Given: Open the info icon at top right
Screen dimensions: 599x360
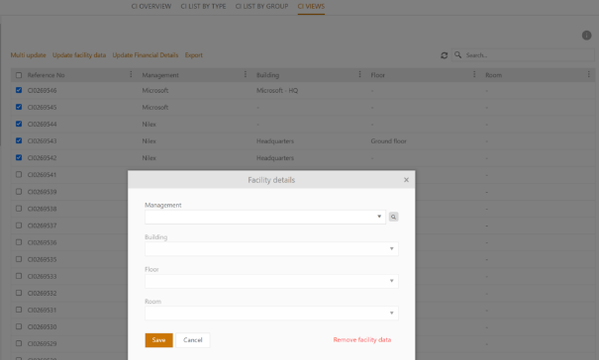Looking at the screenshot, I should (586, 36).
